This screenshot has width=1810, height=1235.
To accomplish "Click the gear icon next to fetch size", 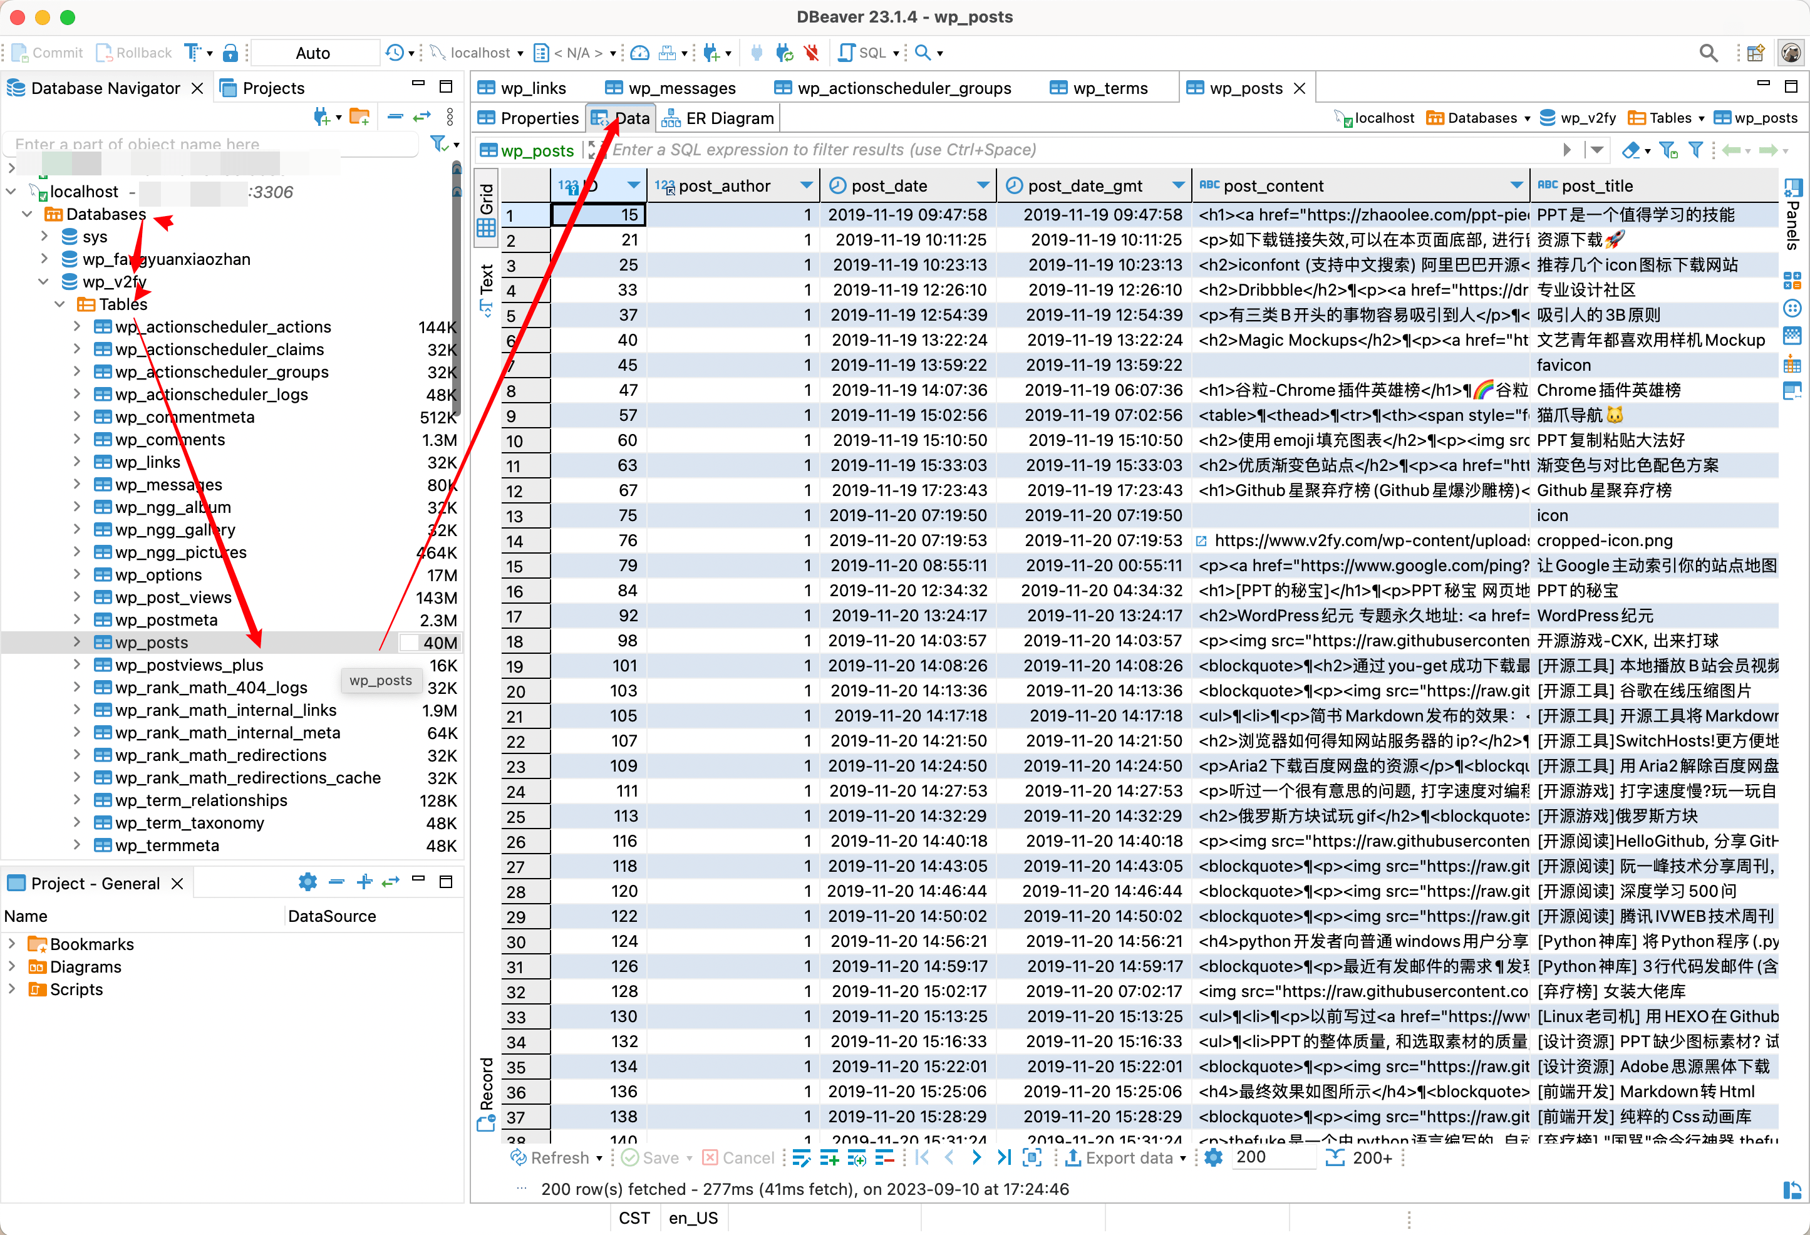I will pyautogui.click(x=1213, y=1158).
